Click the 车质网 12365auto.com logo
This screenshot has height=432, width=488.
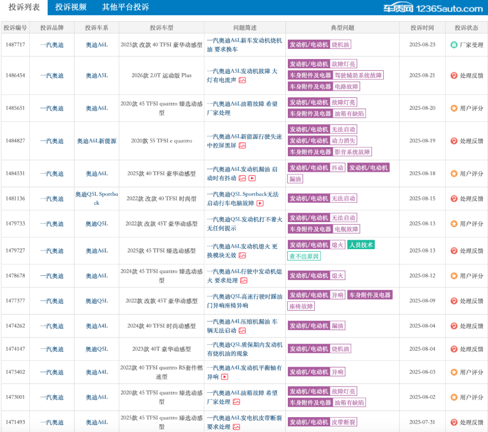pyautogui.click(x=433, y=8)
